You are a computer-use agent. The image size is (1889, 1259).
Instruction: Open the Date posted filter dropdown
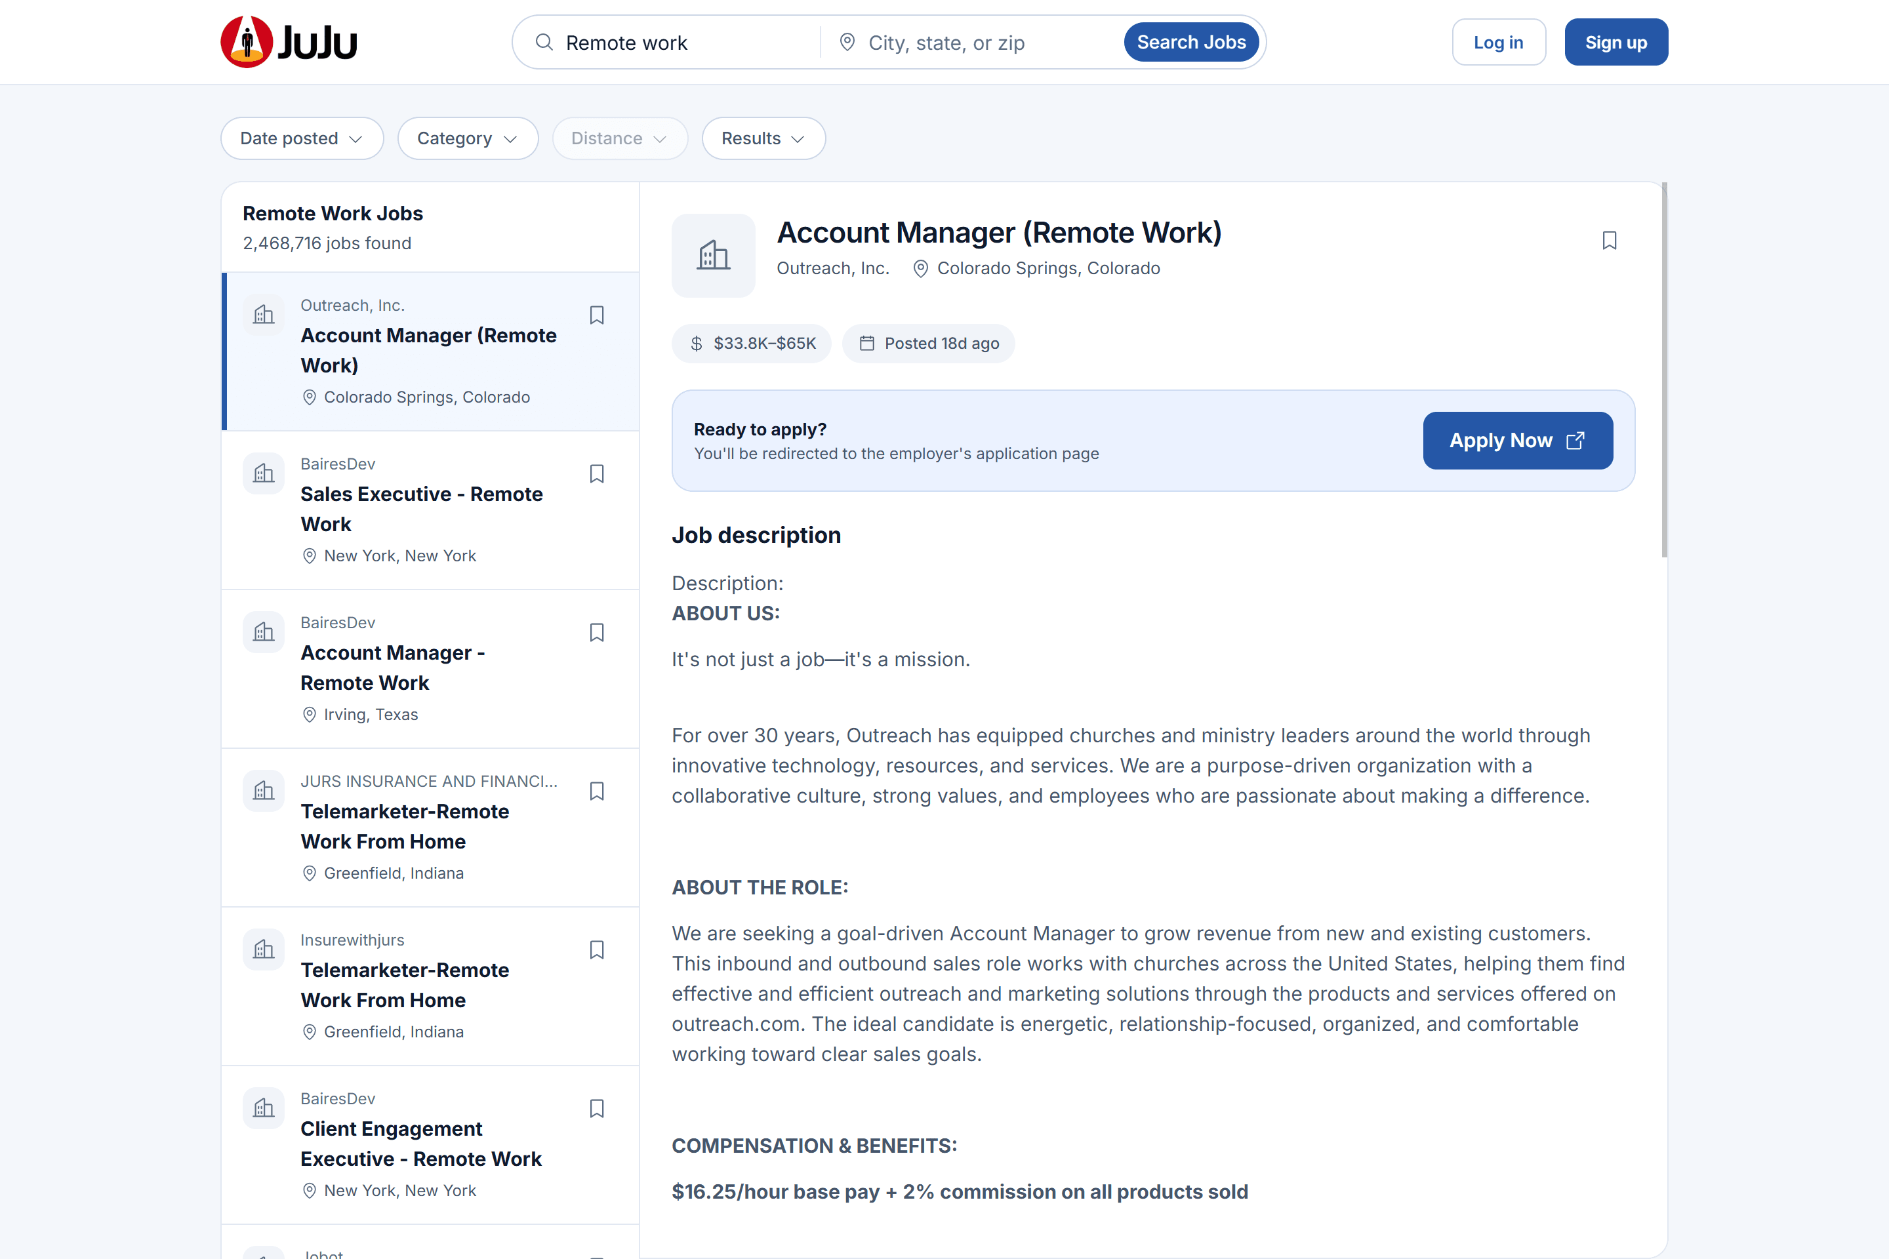(302, 138)
